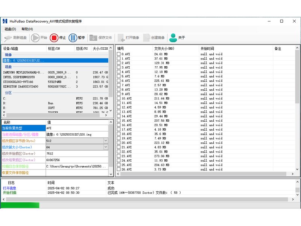The height and width of the screenshot is (226, 301).
Task: Tick the checkbox next to 2.AVI
Action: [x=119, y=63]
